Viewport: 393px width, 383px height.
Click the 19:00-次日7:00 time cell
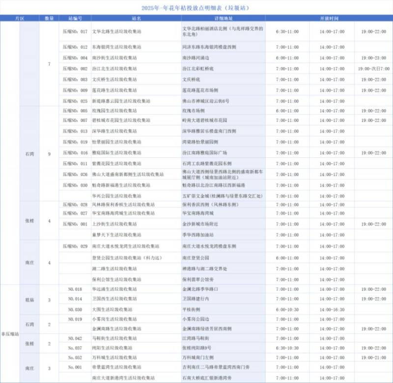(x=373, y=69)
